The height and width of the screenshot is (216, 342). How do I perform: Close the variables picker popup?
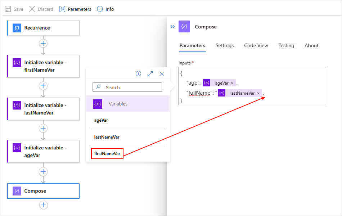tap(162, 74)
